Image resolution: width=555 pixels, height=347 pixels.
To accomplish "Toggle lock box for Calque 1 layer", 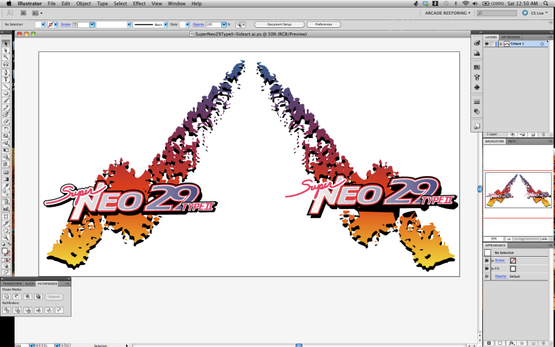I will 493,44.
